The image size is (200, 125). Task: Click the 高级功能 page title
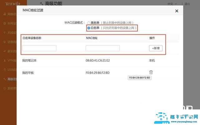pos(53,3)
